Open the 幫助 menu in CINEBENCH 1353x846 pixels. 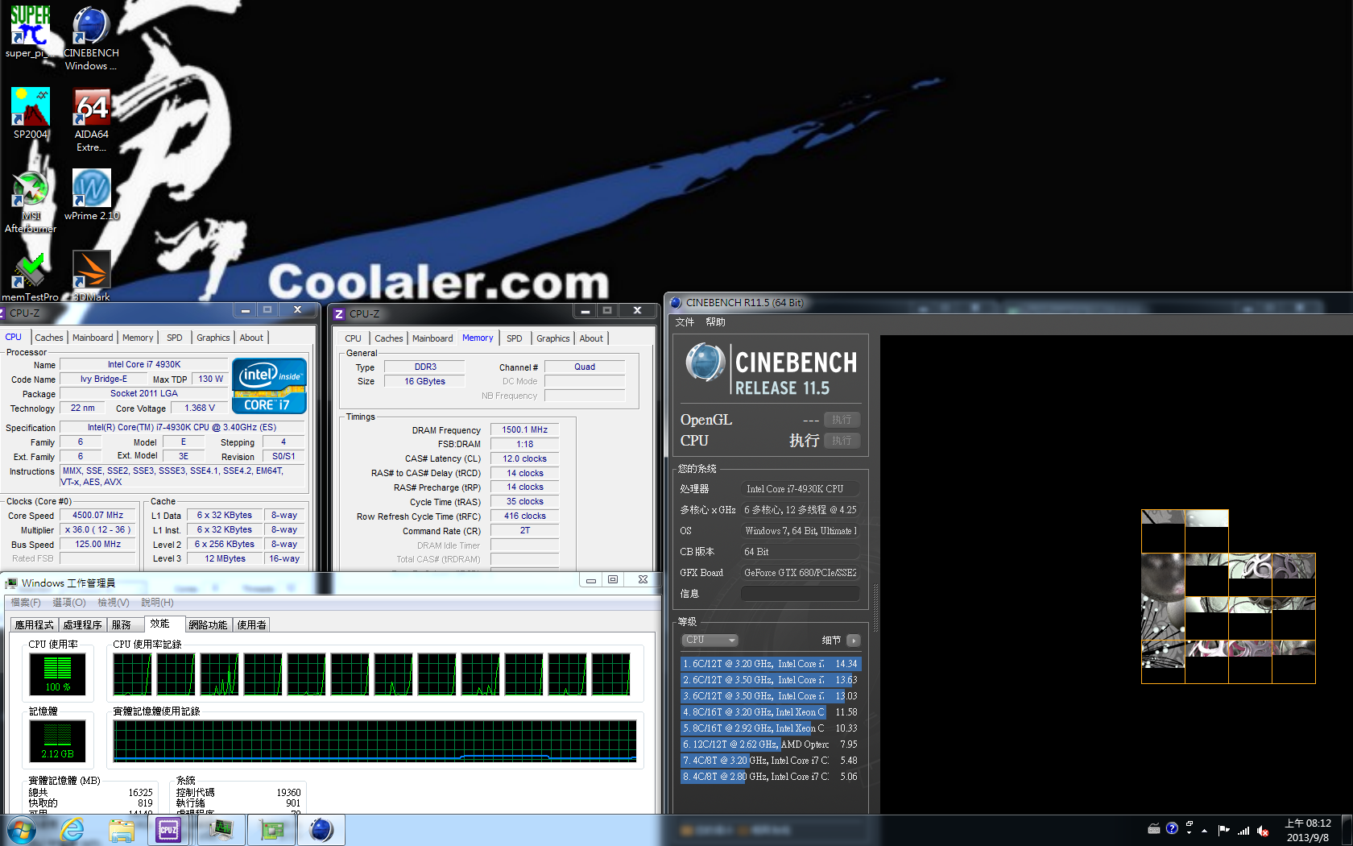tap(715, 322)
